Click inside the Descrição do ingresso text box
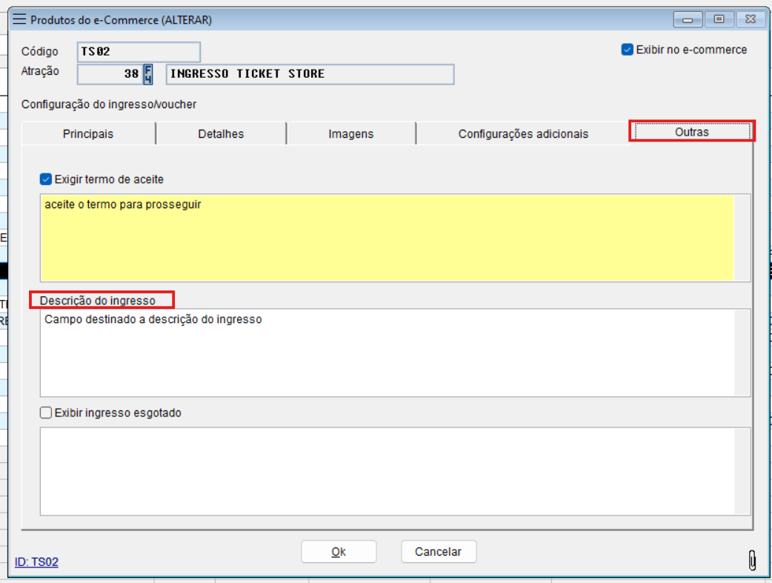The width and height of the screenshot is (772, 583). point(385,352)
